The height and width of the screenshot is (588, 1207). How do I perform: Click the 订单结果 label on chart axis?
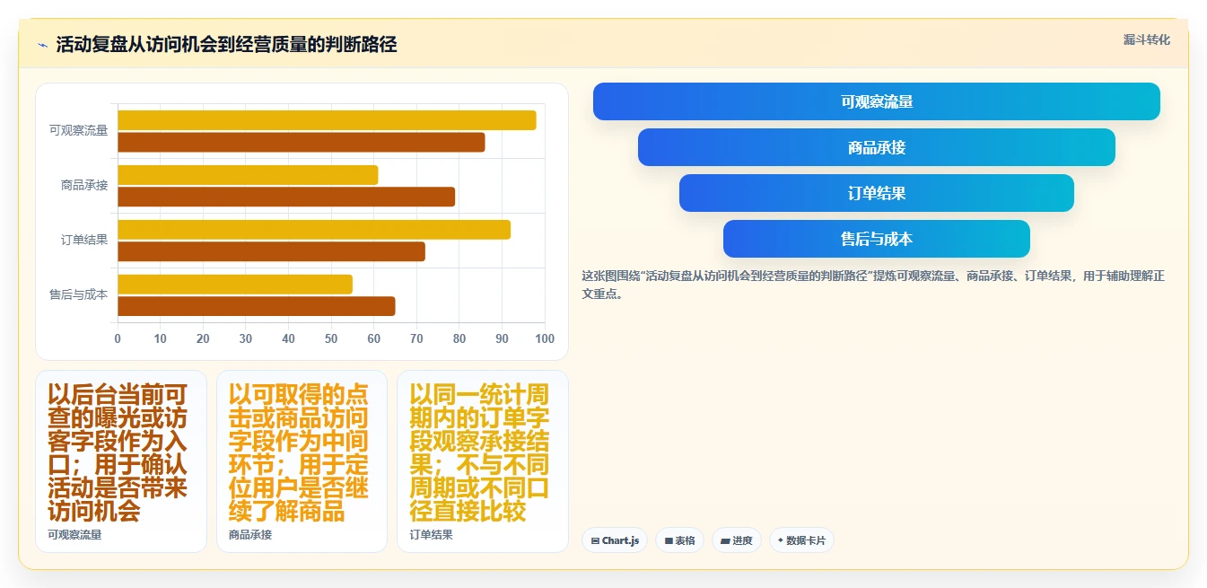[84, 241]
